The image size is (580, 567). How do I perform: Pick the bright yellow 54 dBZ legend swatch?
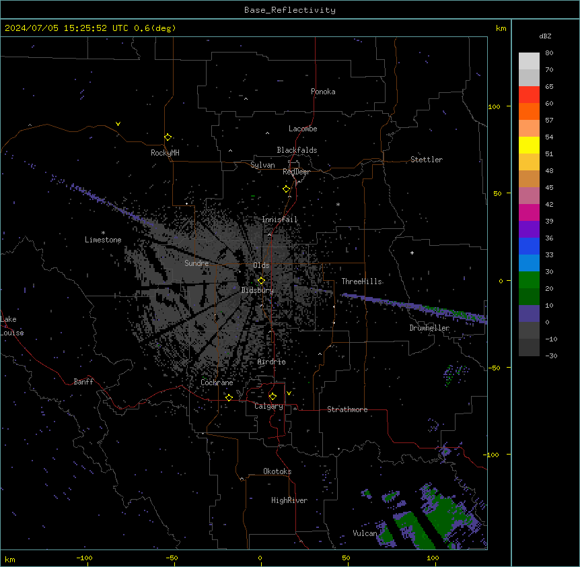[529, 145]
